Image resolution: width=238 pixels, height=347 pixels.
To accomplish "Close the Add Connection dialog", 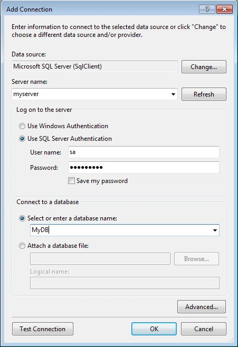I will [224, 9].
